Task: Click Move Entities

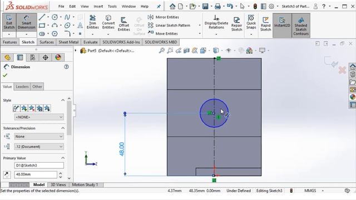Action: click(163, 33)
